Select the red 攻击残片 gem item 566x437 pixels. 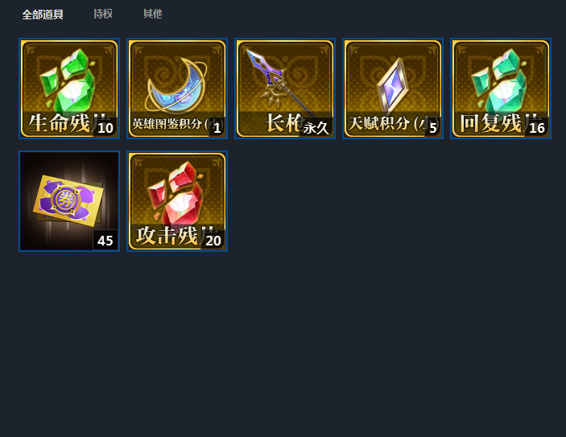pos(177,201)
